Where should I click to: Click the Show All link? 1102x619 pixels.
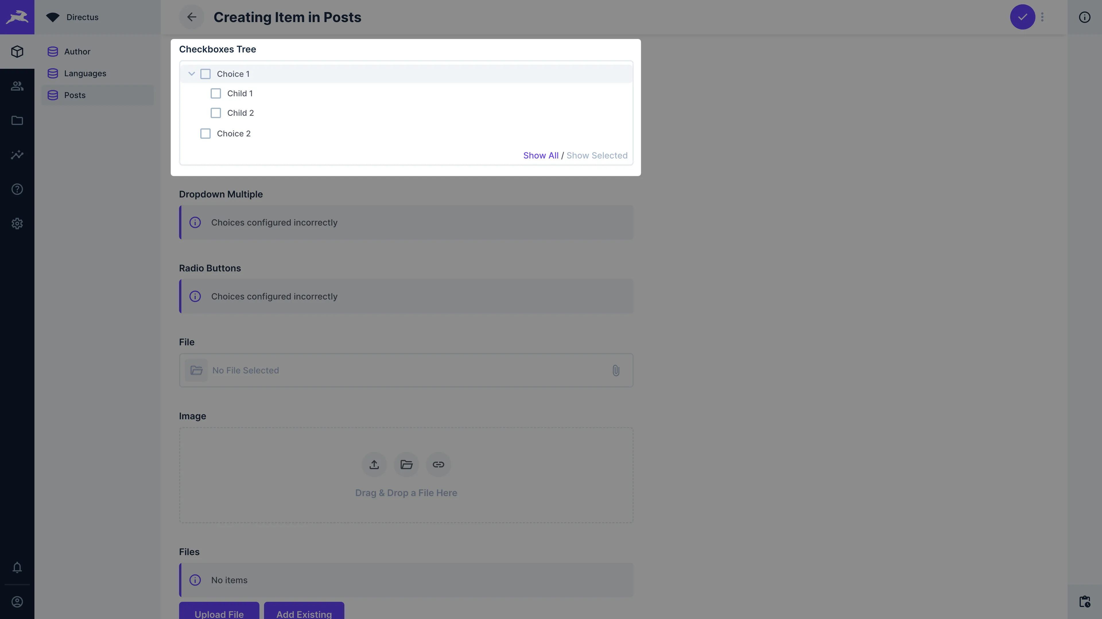541,155
